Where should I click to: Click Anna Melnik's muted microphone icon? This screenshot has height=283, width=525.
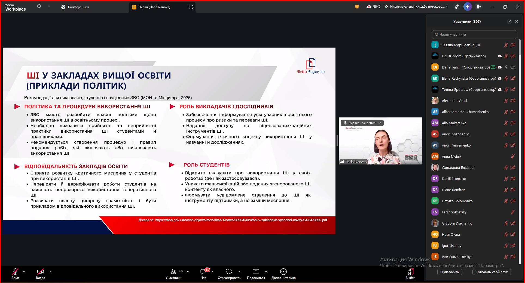pos(513,157)
